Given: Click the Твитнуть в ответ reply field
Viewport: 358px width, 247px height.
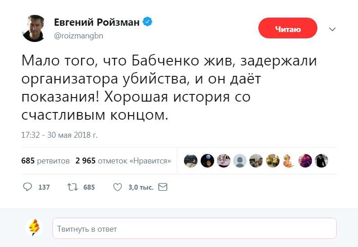Looking at the screenshot, I should [194, 228].
